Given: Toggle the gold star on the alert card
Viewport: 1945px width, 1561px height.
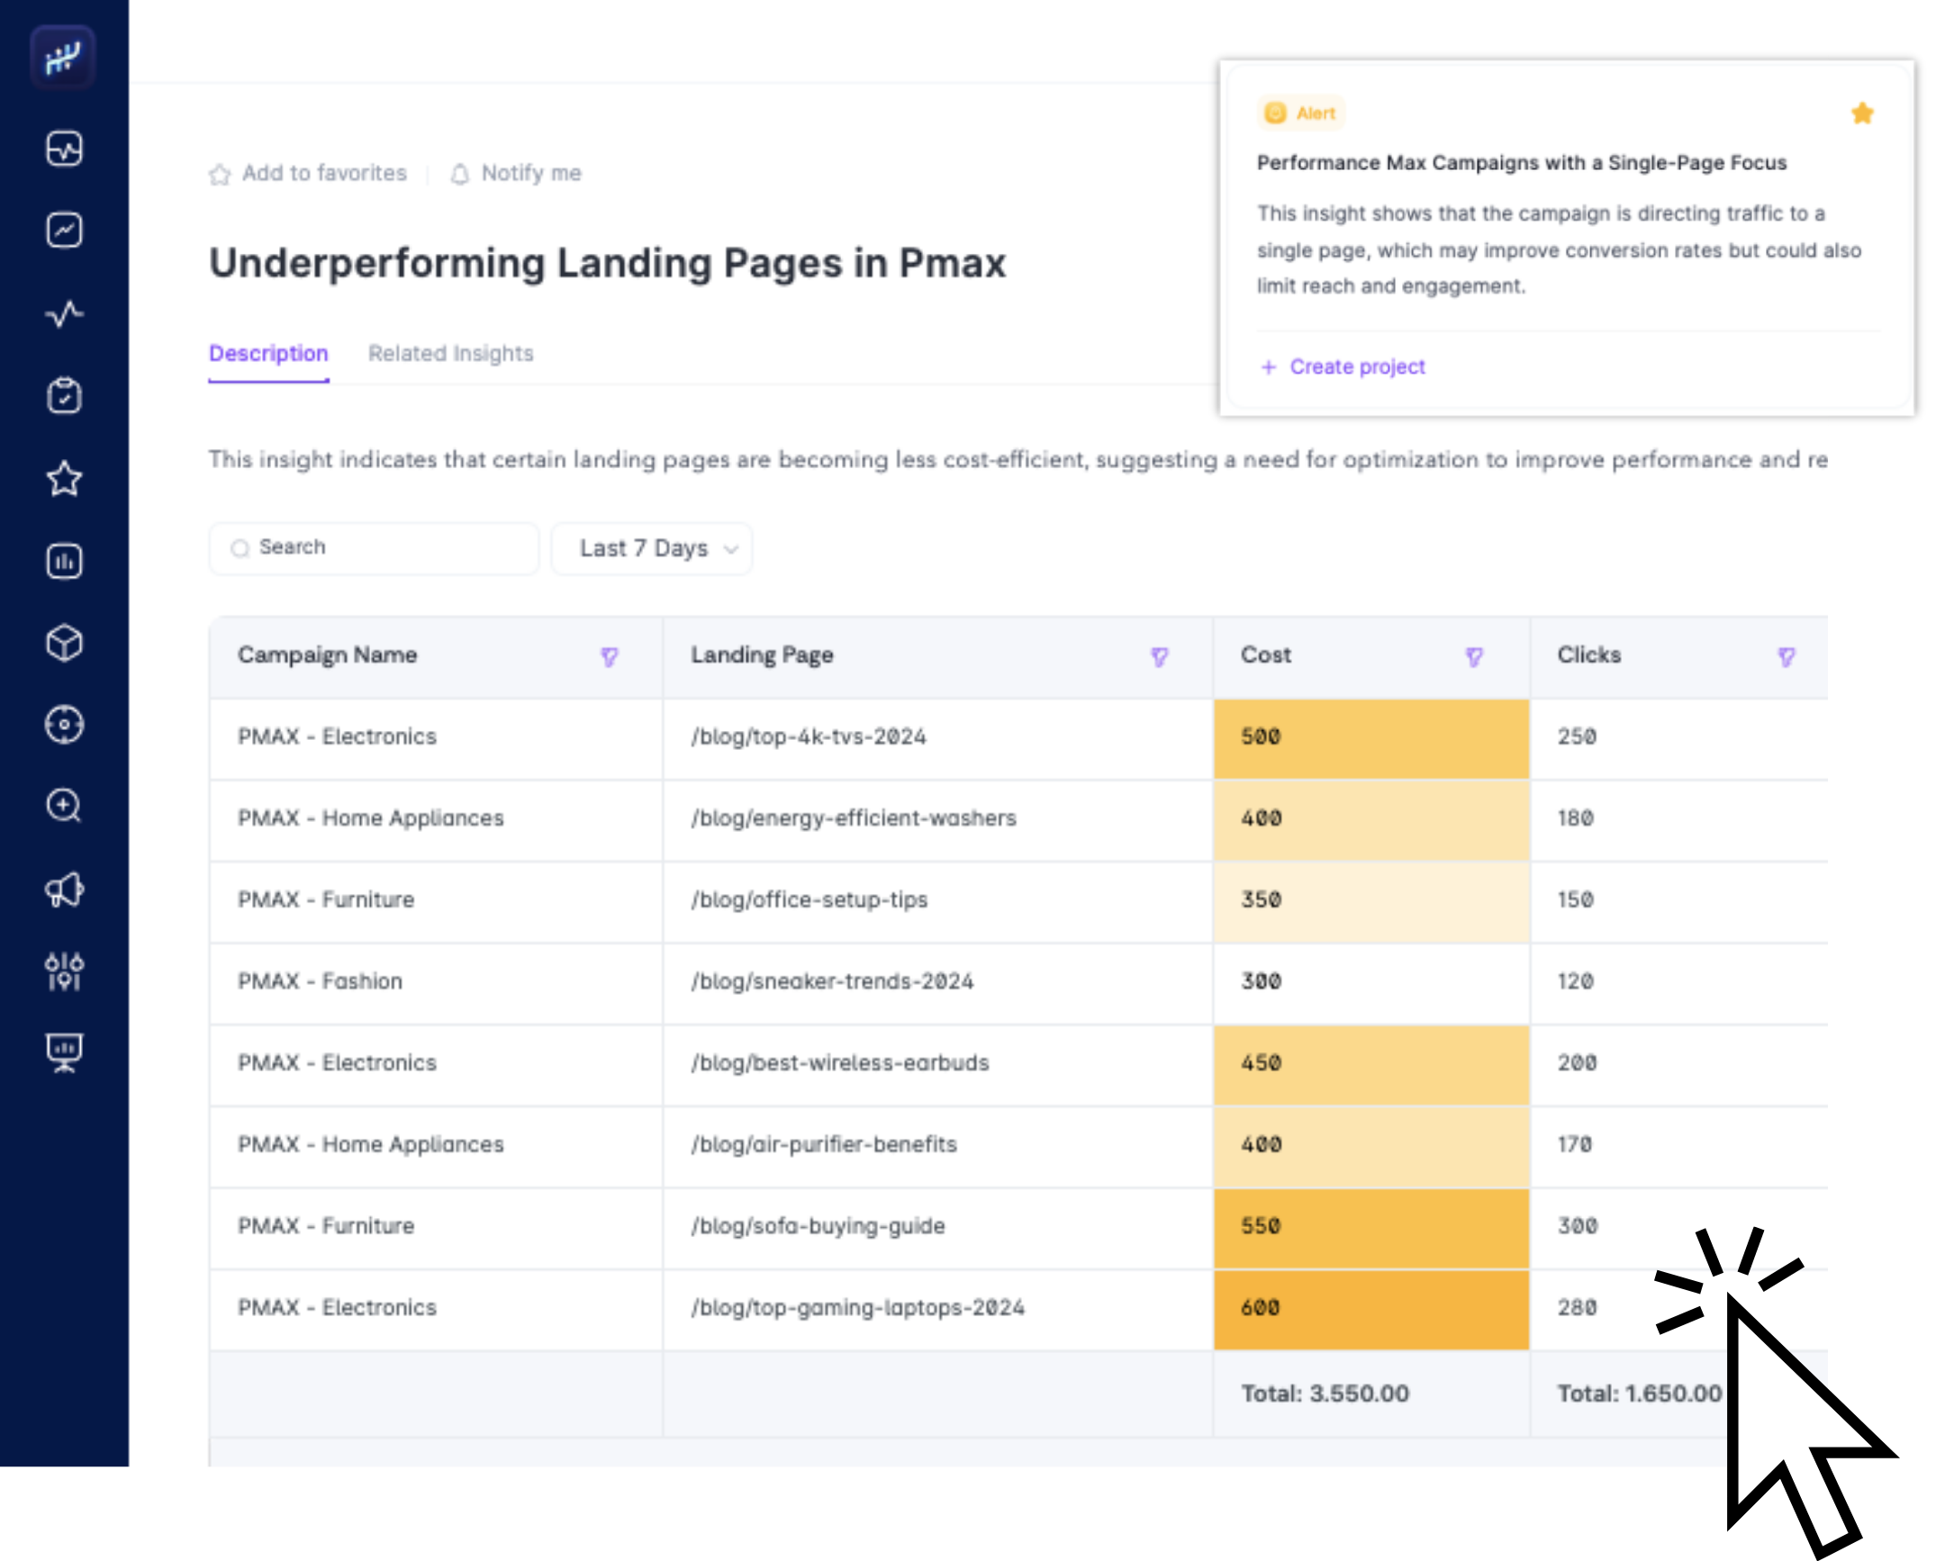Looking at the screenshot, I should pyautogui.click(x=1862, y=113).
